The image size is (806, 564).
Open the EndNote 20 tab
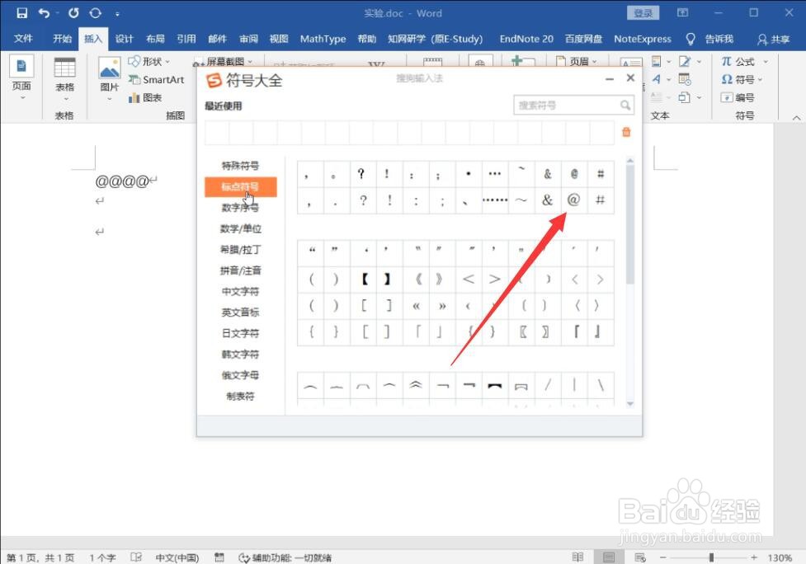click(x=526, y=39)
